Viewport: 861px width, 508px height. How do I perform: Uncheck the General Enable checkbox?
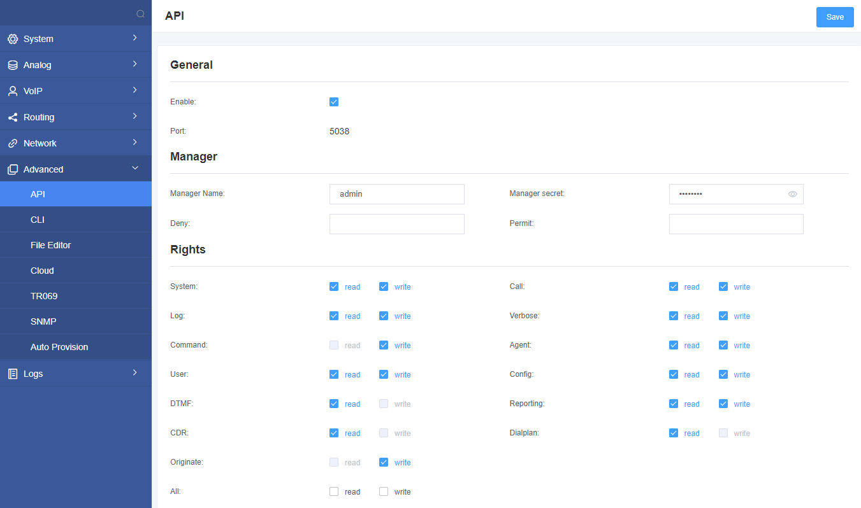(334, 102)
